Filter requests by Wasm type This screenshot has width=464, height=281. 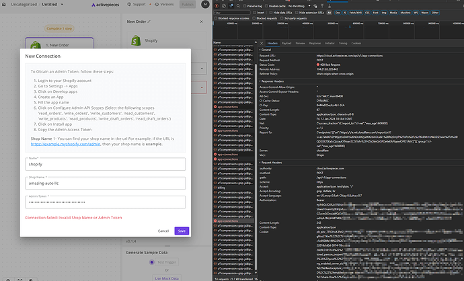point(424,13)
